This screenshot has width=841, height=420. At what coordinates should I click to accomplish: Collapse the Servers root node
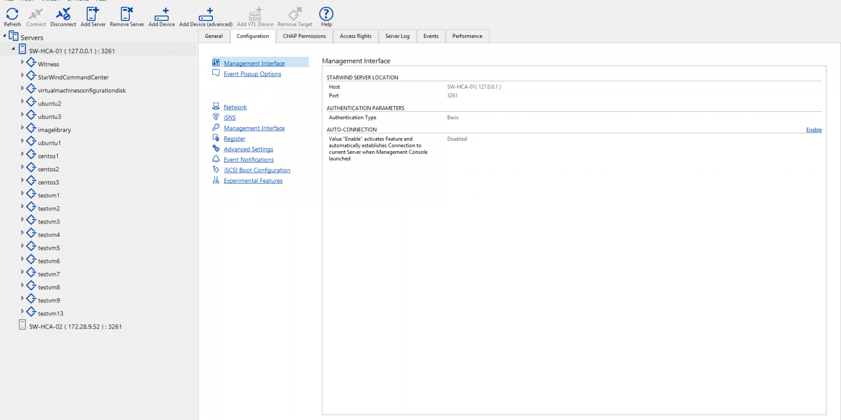point(4,36)
